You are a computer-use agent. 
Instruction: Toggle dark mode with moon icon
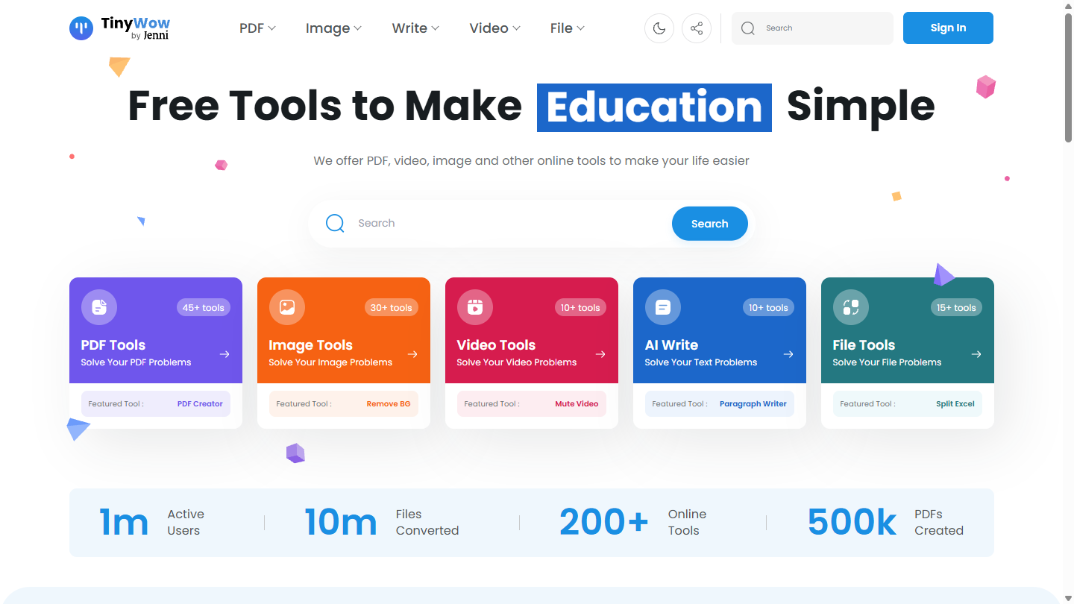[x=659, y=28]
